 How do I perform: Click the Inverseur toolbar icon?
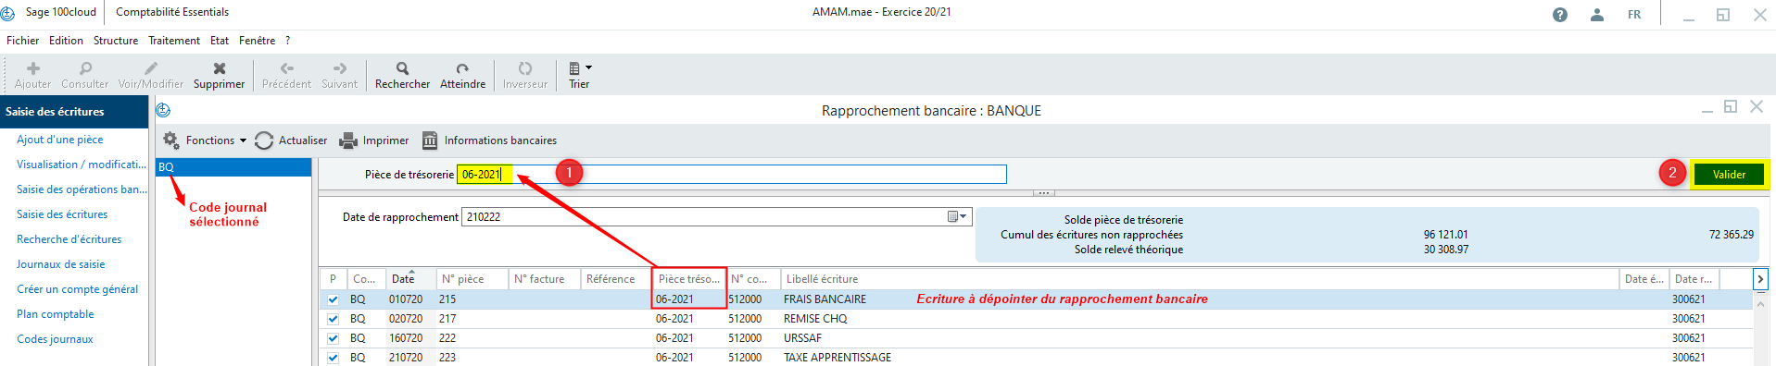pos(525,68)
